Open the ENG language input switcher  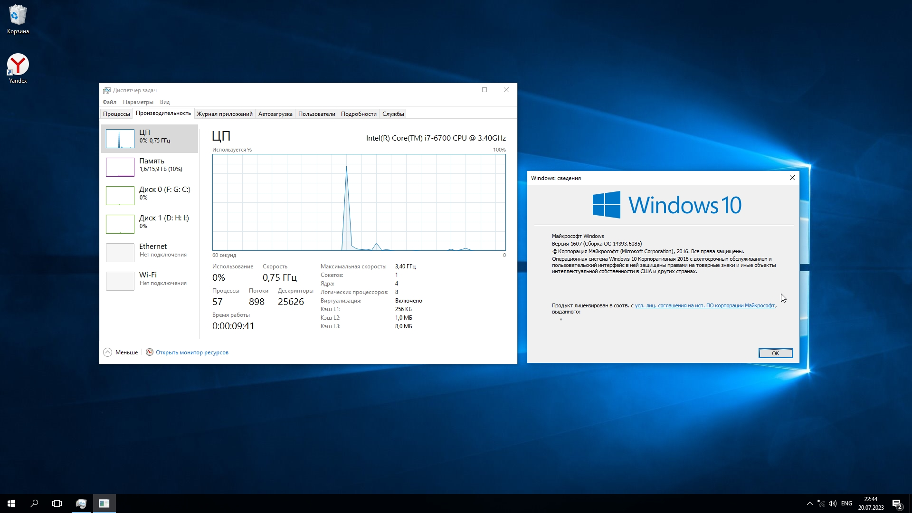pos(846,503)
